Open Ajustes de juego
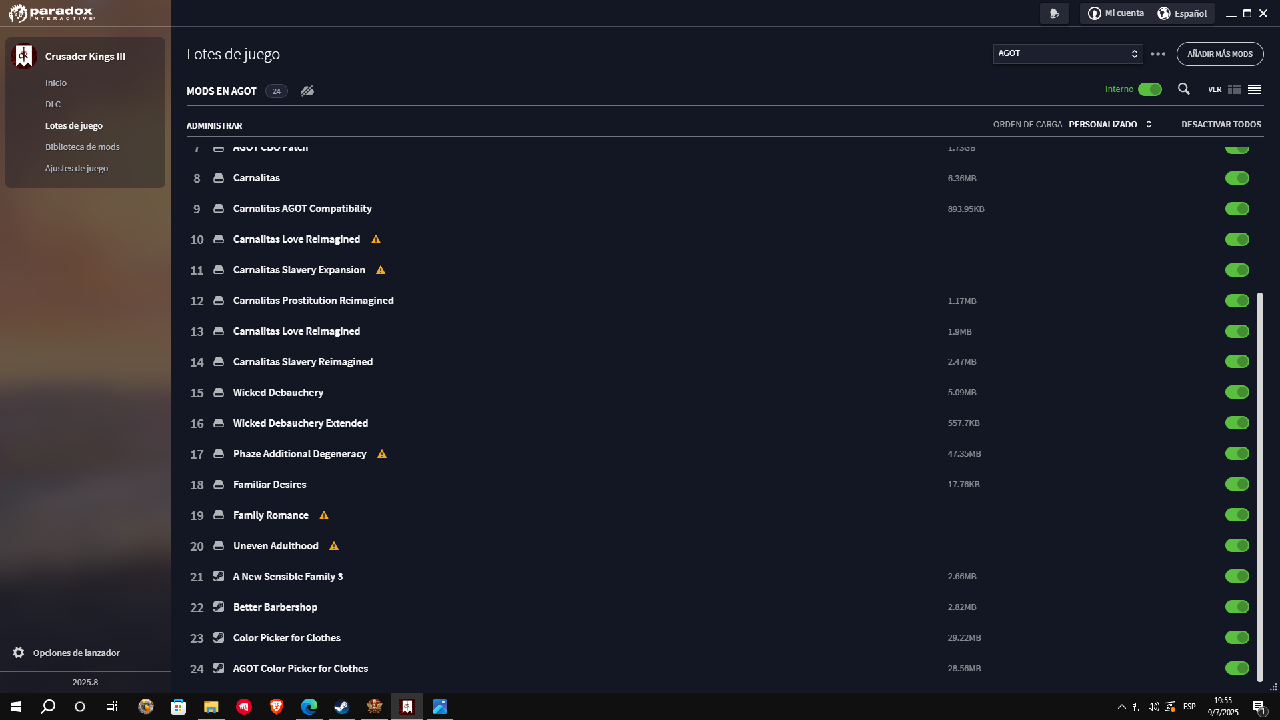The height and width of the screenshot is (720, 1280). pyautogui.click(x=77, y=168)
